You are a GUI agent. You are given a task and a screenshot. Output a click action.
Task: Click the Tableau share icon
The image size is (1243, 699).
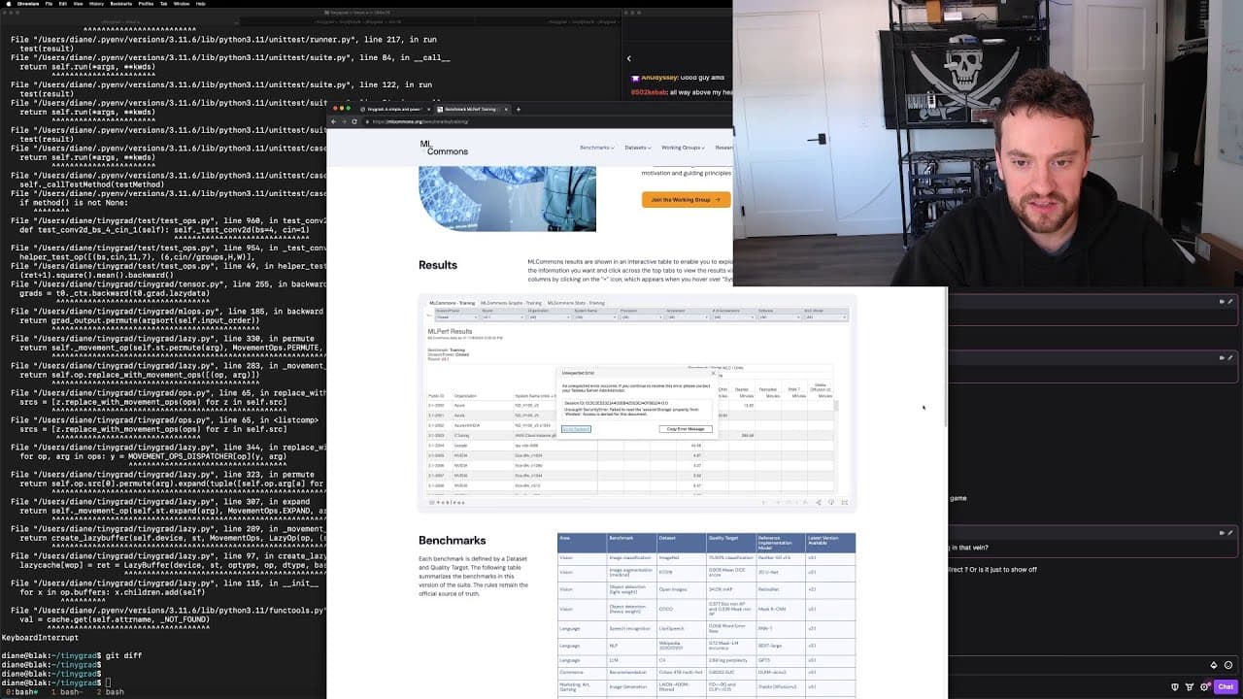(x=818, y=502)
